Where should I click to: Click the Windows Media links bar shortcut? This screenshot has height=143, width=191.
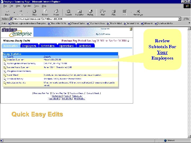[164, 23]
